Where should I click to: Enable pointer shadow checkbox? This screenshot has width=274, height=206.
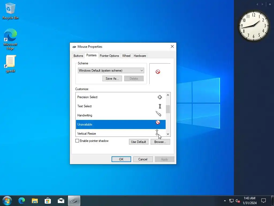click(x=77, y=141)
